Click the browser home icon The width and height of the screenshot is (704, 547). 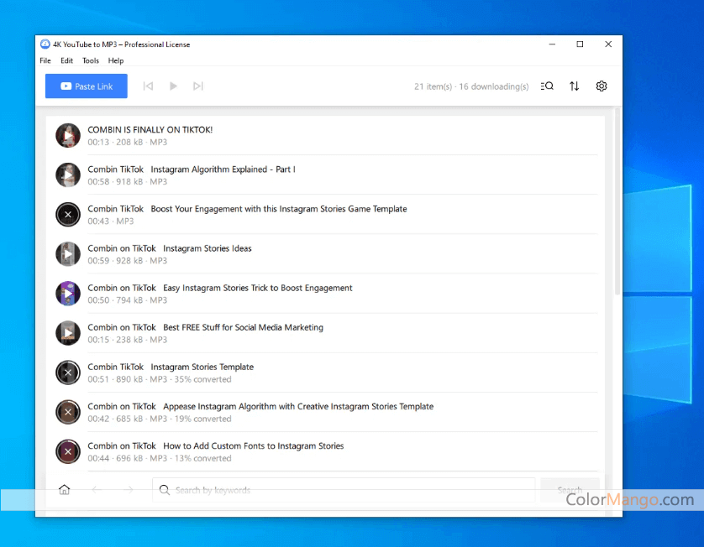[65, 490]
